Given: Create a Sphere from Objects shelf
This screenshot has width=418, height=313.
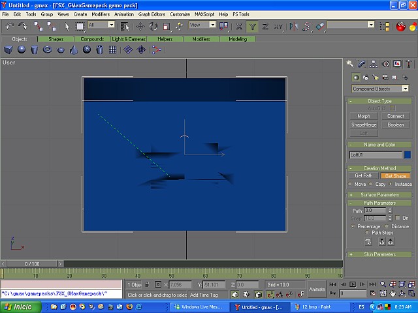Looking at the screenshot, I should click(x=22, y=50).
